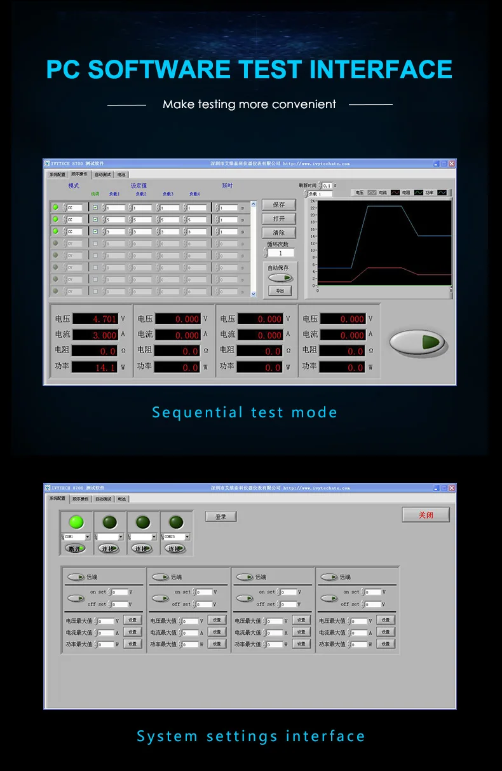Toggle the fourth channel's 远端 remote sense switch
The width and height of the screenshot is (502, 771).
(329, 577)
